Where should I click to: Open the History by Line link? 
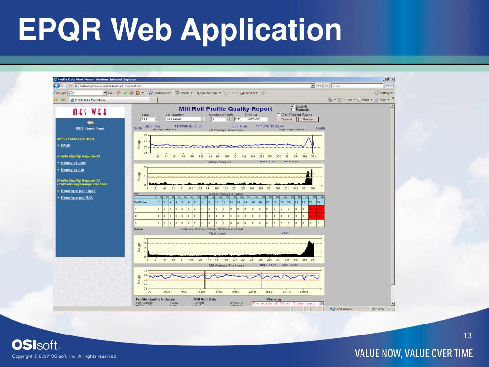[73, 163]
